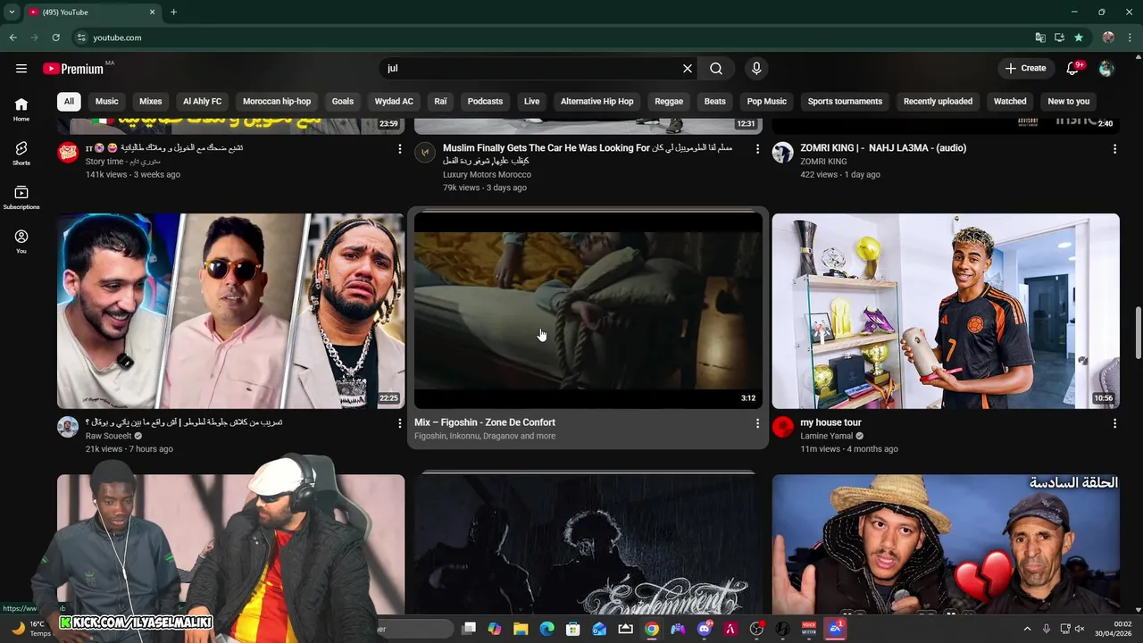Click the Create button
The width and height of the screenshot is (1143, 643).
(1025, 69)
